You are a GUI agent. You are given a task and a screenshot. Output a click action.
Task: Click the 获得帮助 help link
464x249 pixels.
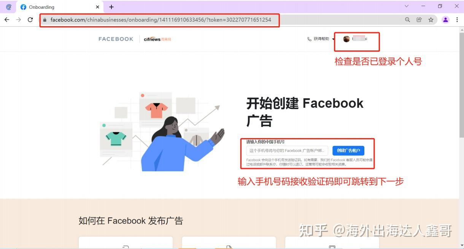tap(321, 39)
